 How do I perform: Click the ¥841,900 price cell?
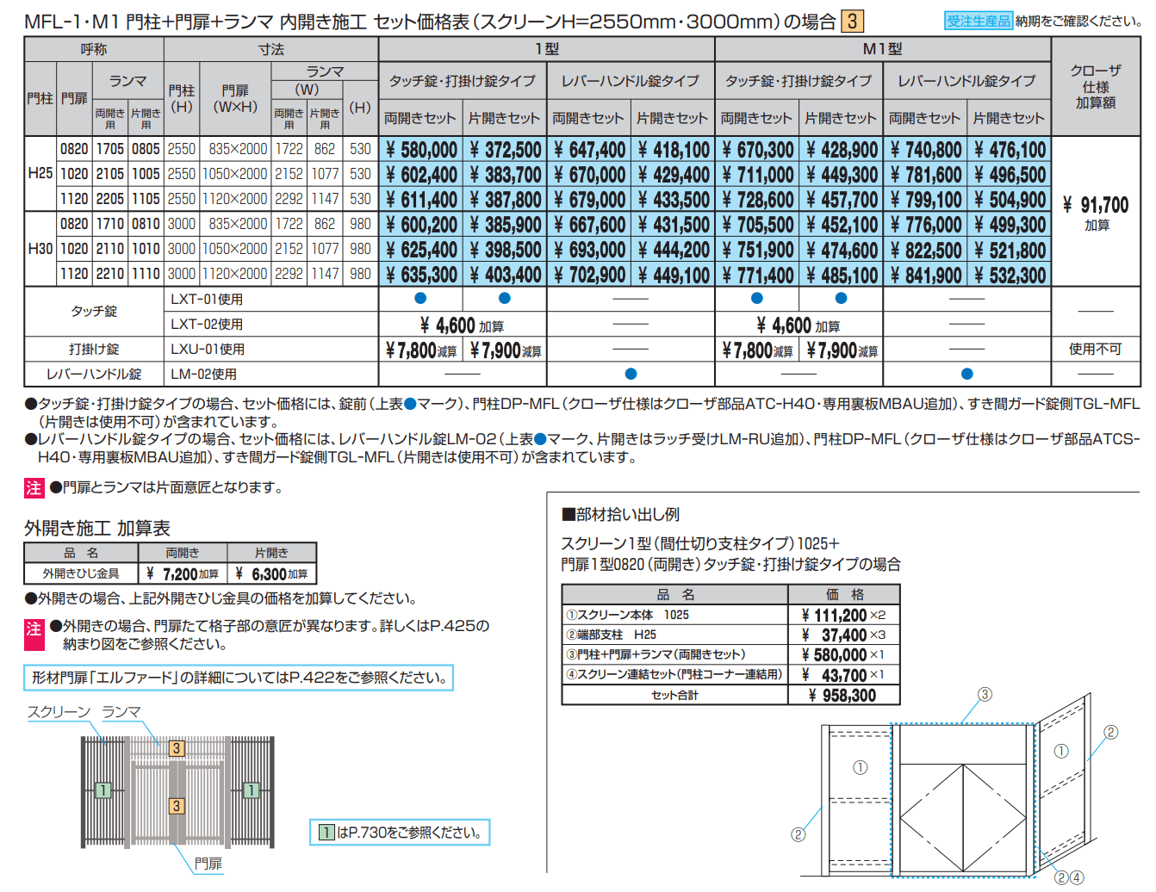click(926, 276)
